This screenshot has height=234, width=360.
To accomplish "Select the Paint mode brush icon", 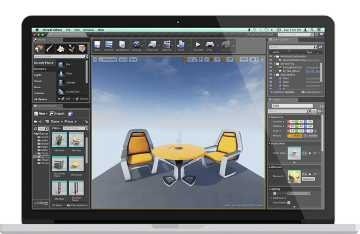I will tap(49, 48).
